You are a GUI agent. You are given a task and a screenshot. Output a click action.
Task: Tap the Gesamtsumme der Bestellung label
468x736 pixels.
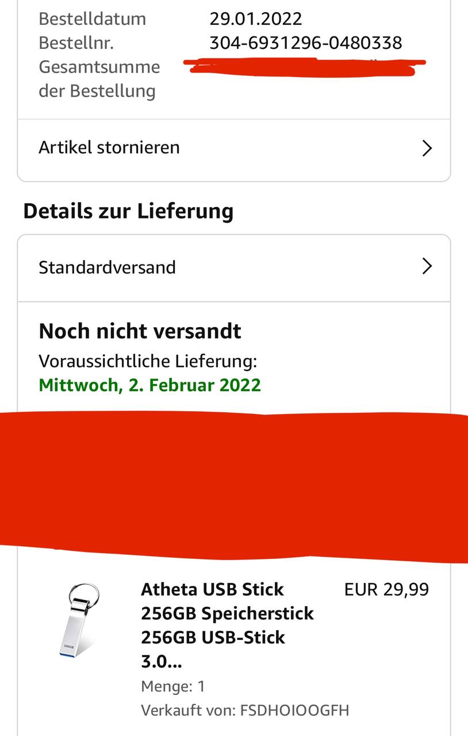(99, 79)
